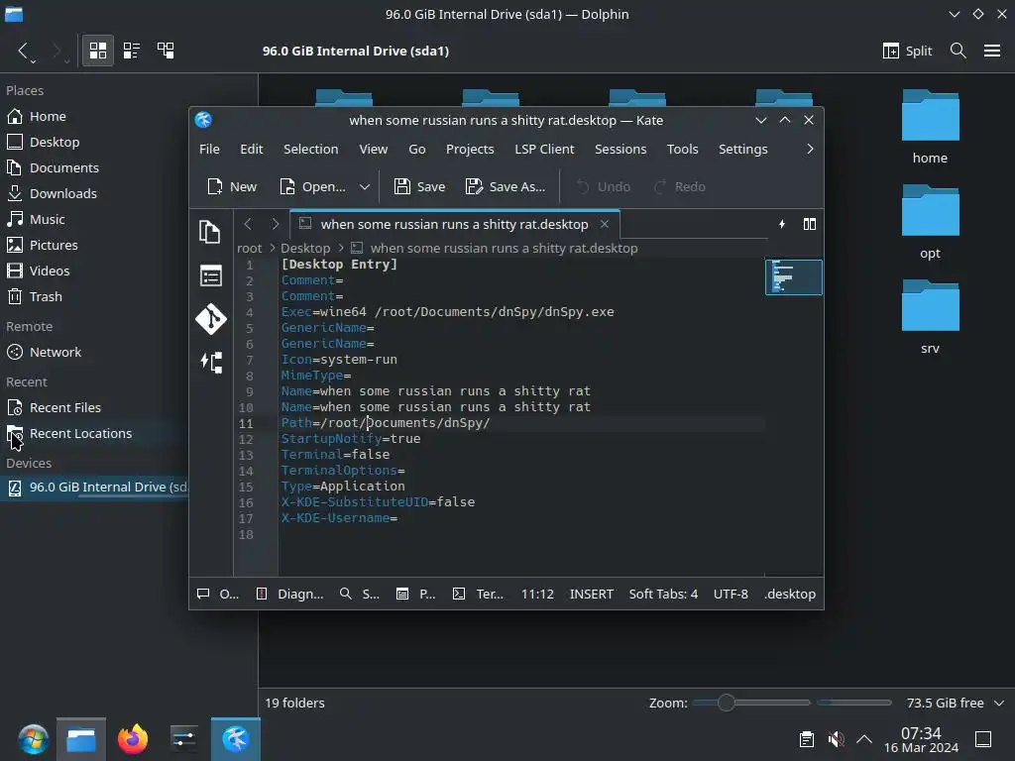The image size is (1015, 761).
Task: Go back in Dolphin navigation
Action: [24, 51]
